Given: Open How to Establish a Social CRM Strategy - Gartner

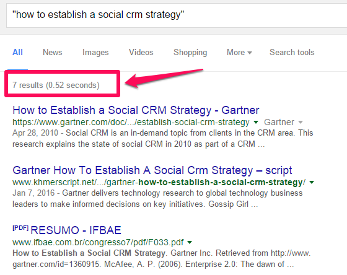Looking at the screenshot, I should [x=136, y=110].
